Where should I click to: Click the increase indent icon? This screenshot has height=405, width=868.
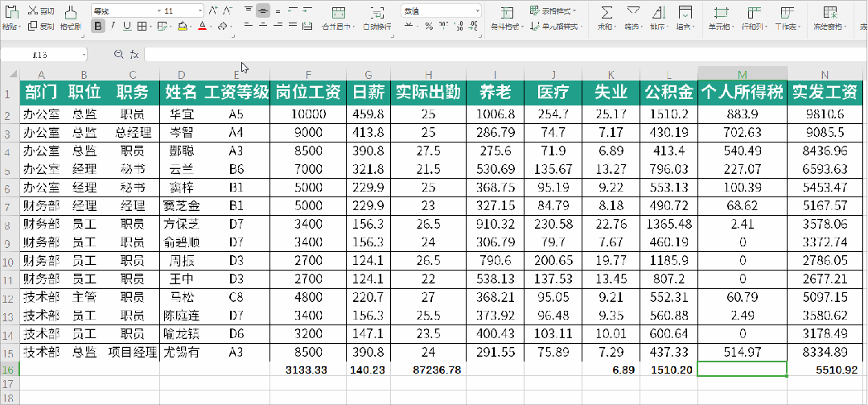pyautogui.click(x=307, y=10)
